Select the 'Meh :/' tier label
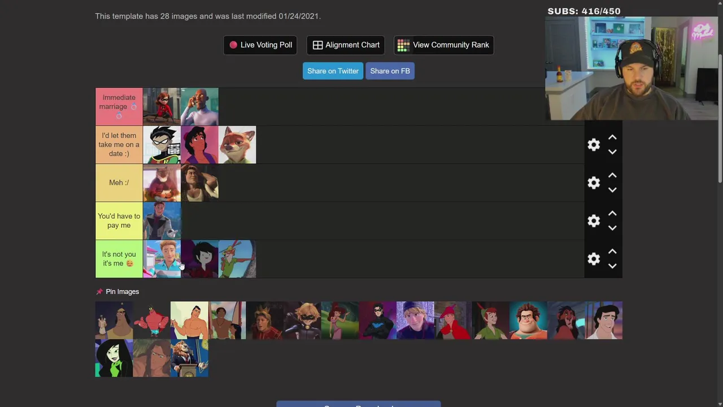 click(x=119, y=183)
